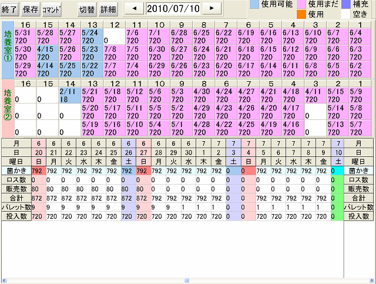The width and height of the screenshot is (376, 284).
Task: Select cell 5/21 720 in 培養室②
Action: [x=92, y=95]
